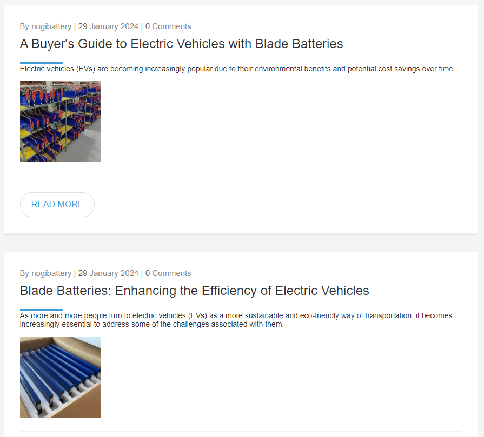Click author nogibattery on the first post

[x=51, y=26]
